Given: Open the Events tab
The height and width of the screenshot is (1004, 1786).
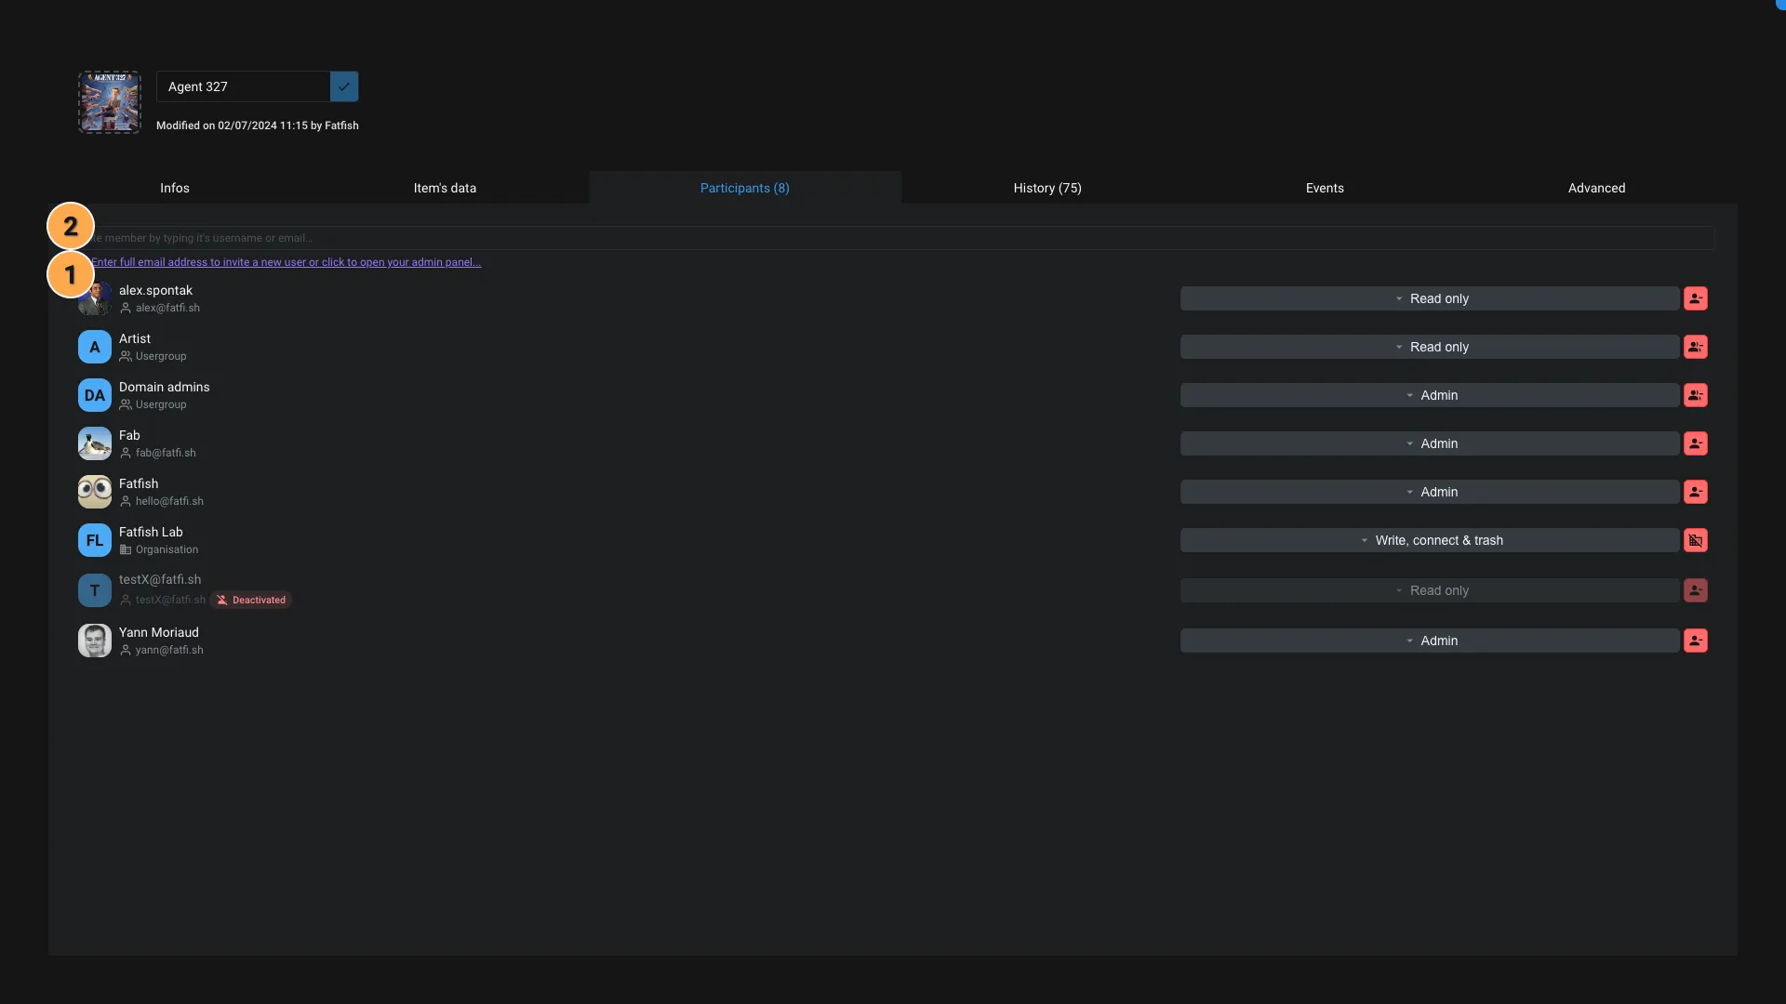Looking at the screenshot, I should click(1325, 188).
